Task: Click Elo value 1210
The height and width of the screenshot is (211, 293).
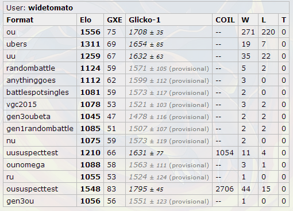Action: tap(90, 153)
